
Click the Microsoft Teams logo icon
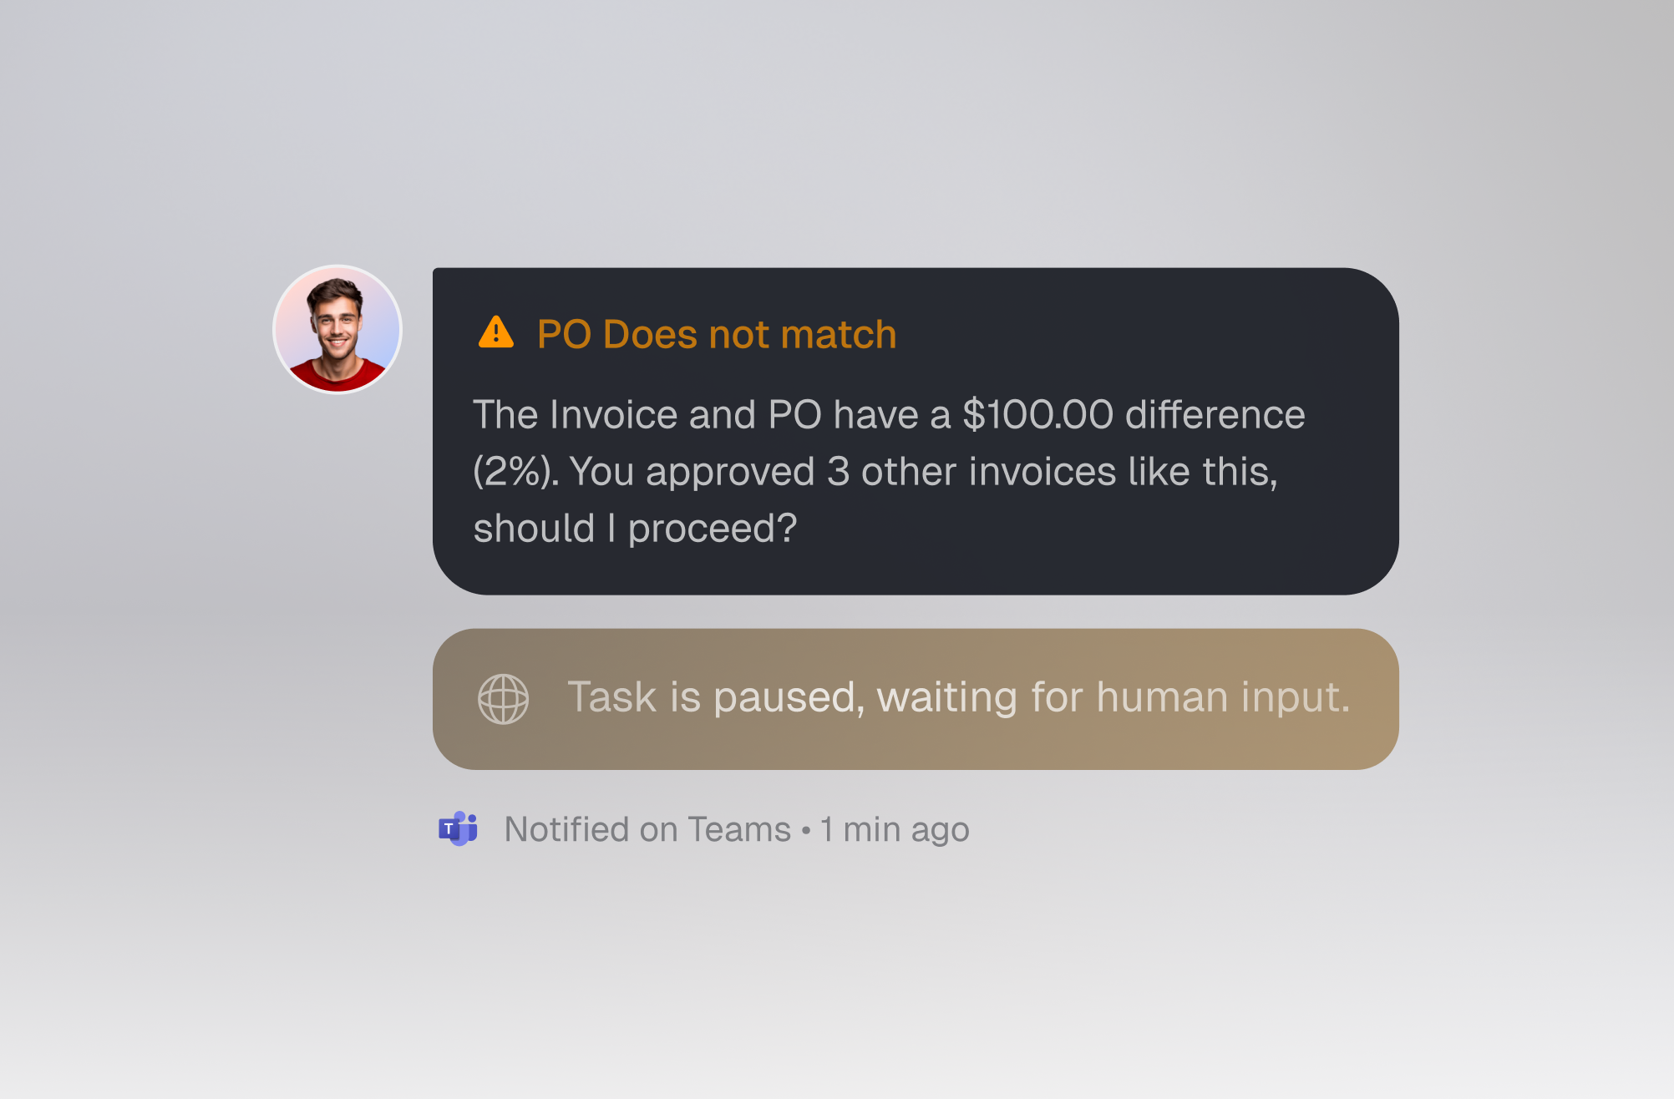[x=459, y=828]
